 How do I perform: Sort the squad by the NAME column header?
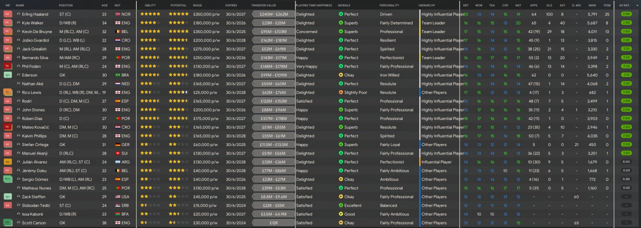click(x=20, y=5)
